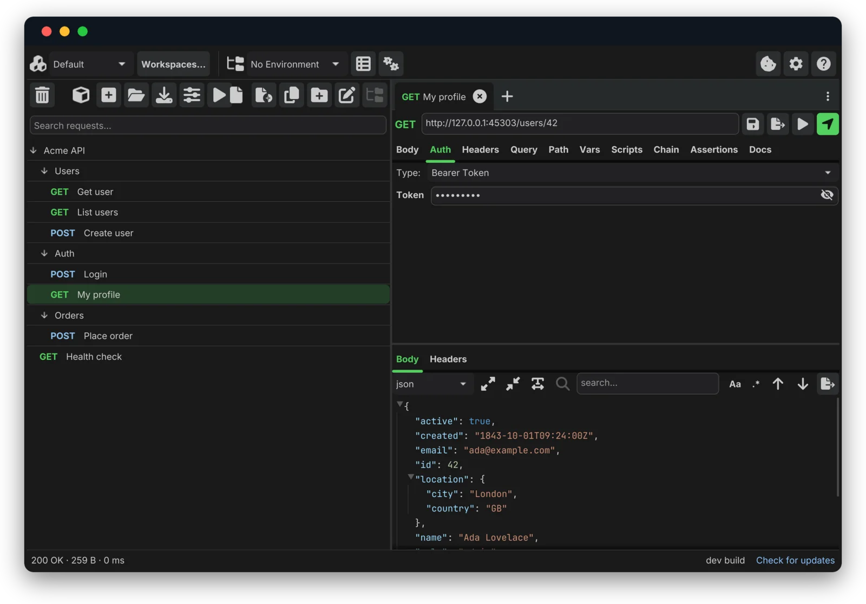
Task: Toggle case-sensitive search Aa
Action: 735,384
